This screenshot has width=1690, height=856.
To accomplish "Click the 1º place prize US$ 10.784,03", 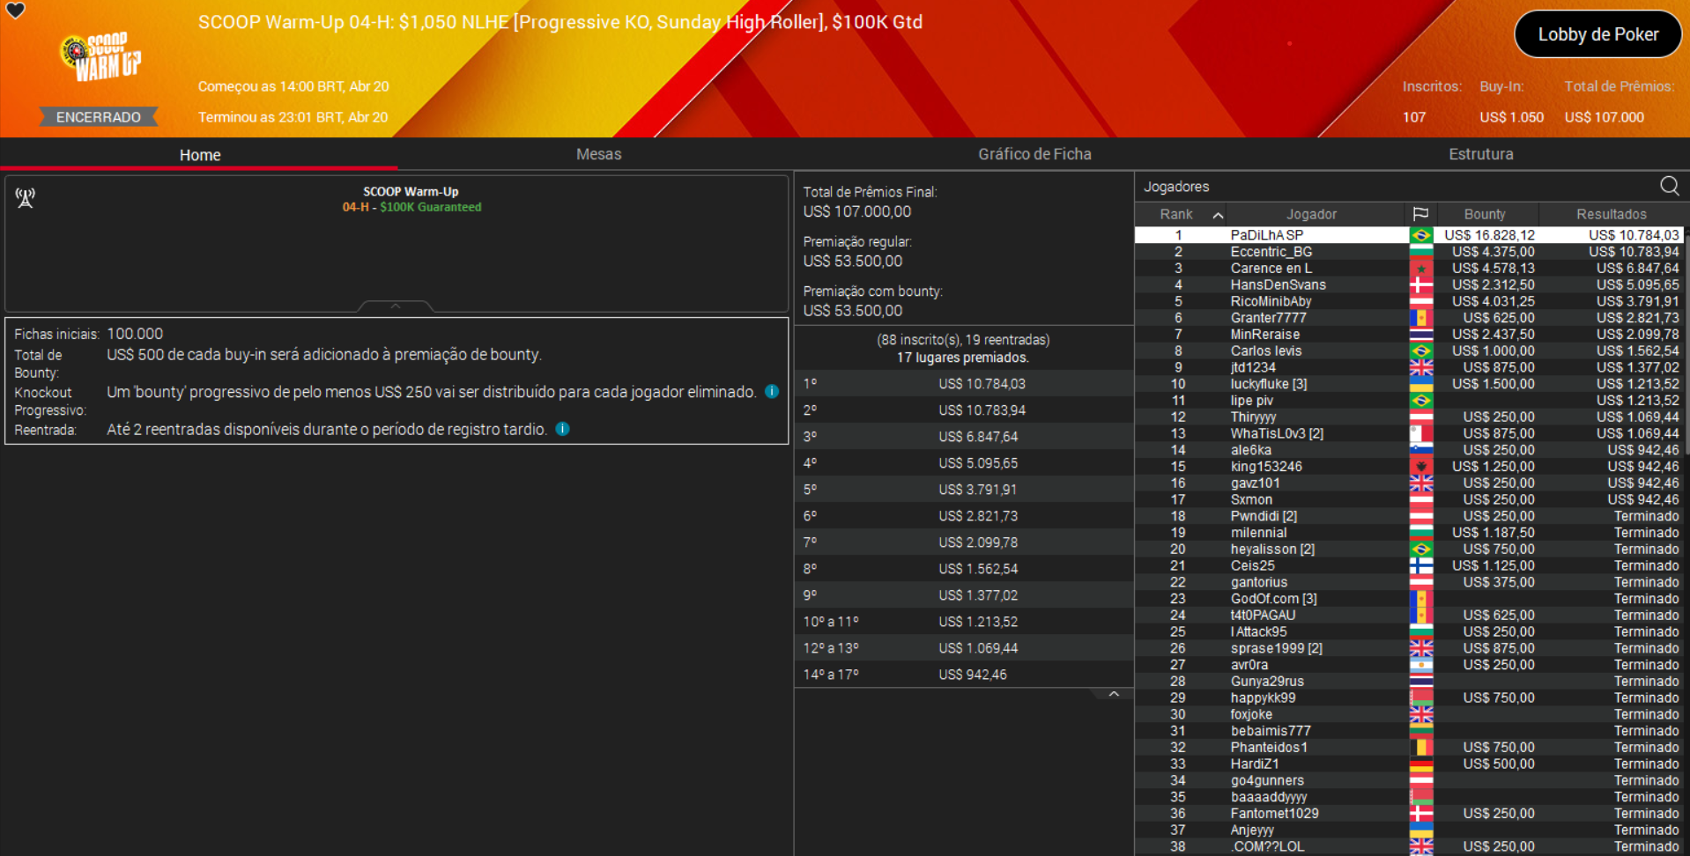I will point(982,384).
